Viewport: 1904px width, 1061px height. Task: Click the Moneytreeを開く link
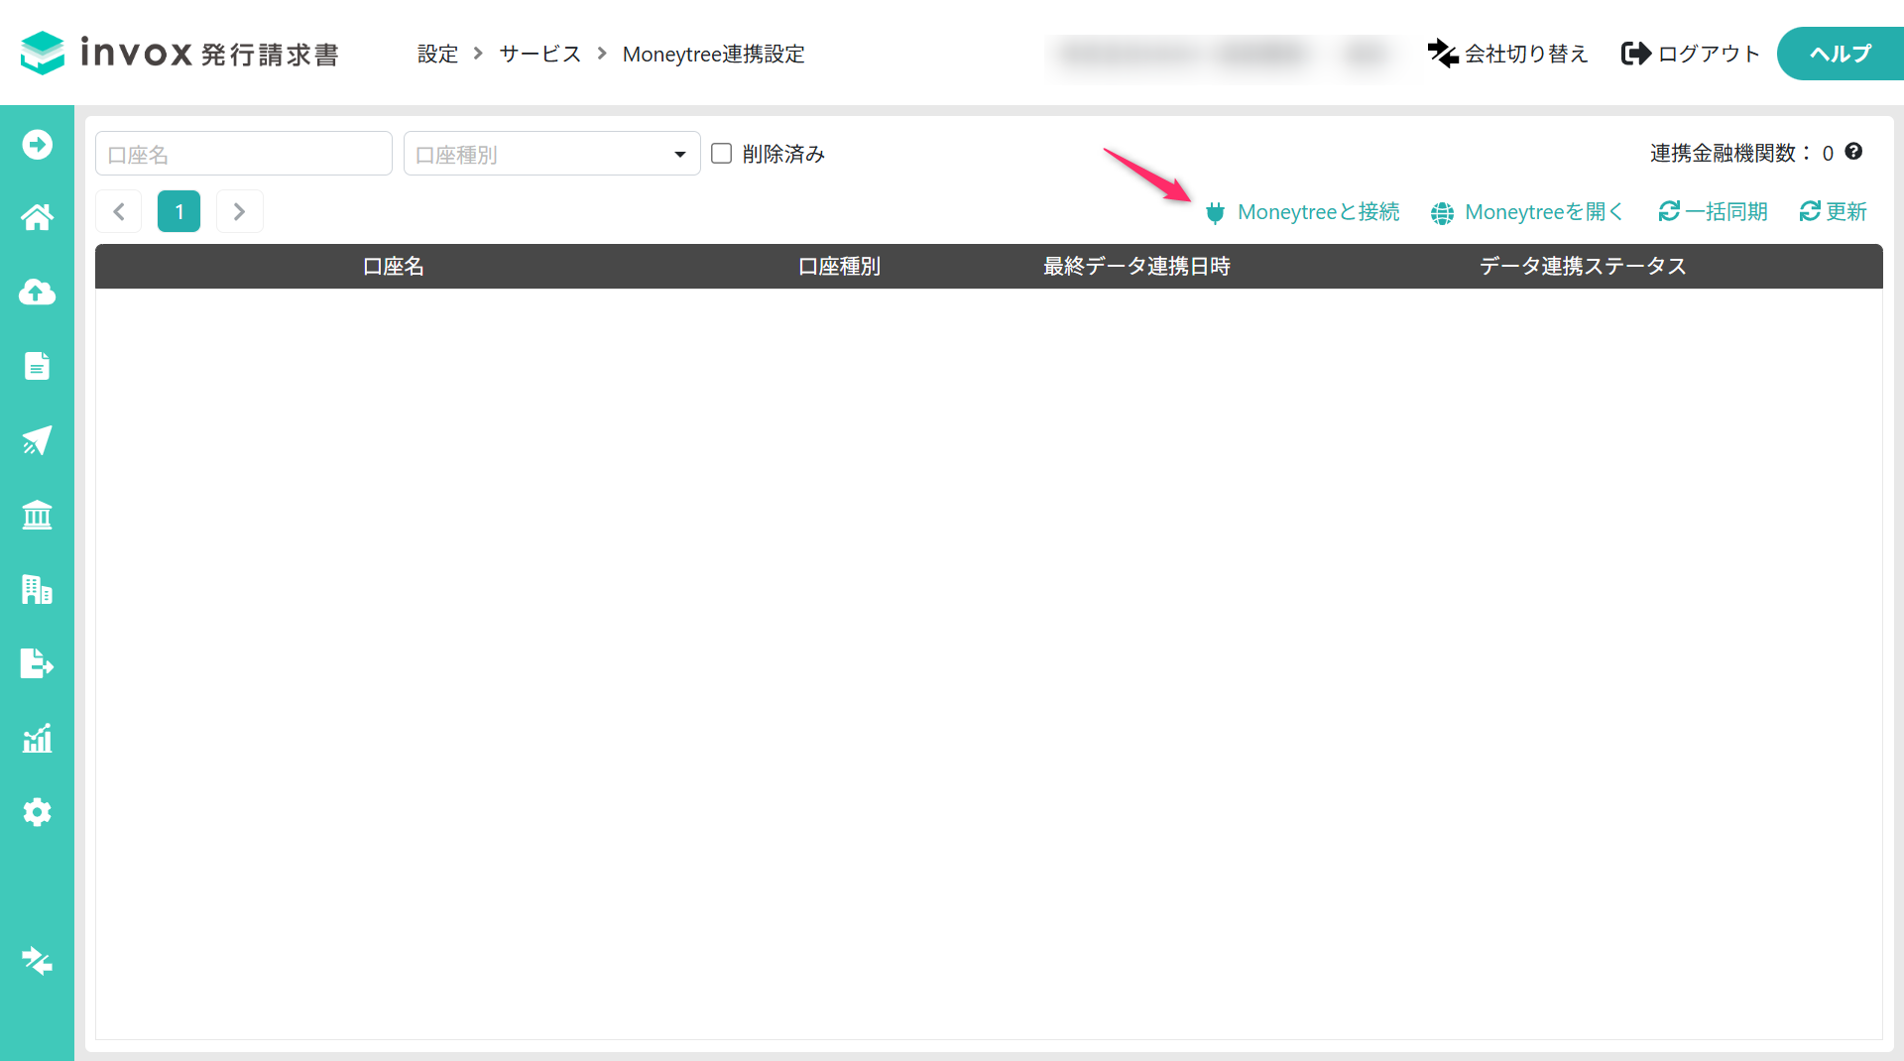(x=1545, y=212)
